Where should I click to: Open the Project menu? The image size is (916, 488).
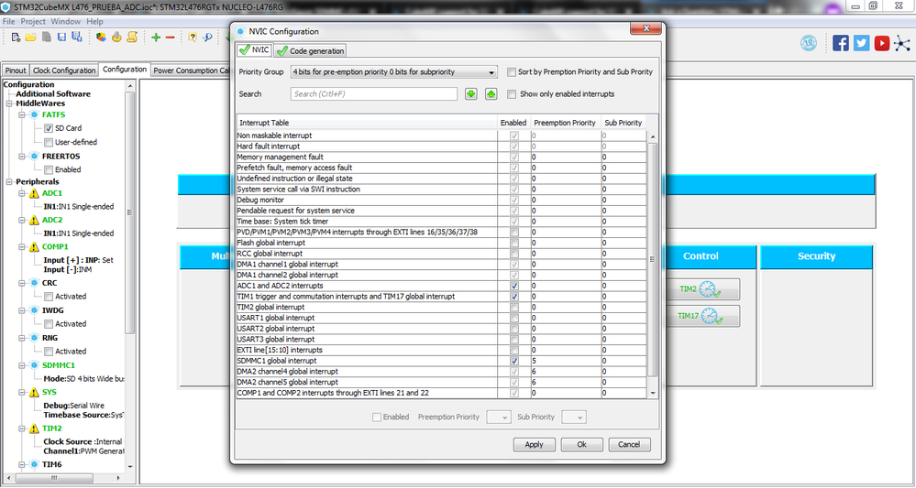coord(33,22)
